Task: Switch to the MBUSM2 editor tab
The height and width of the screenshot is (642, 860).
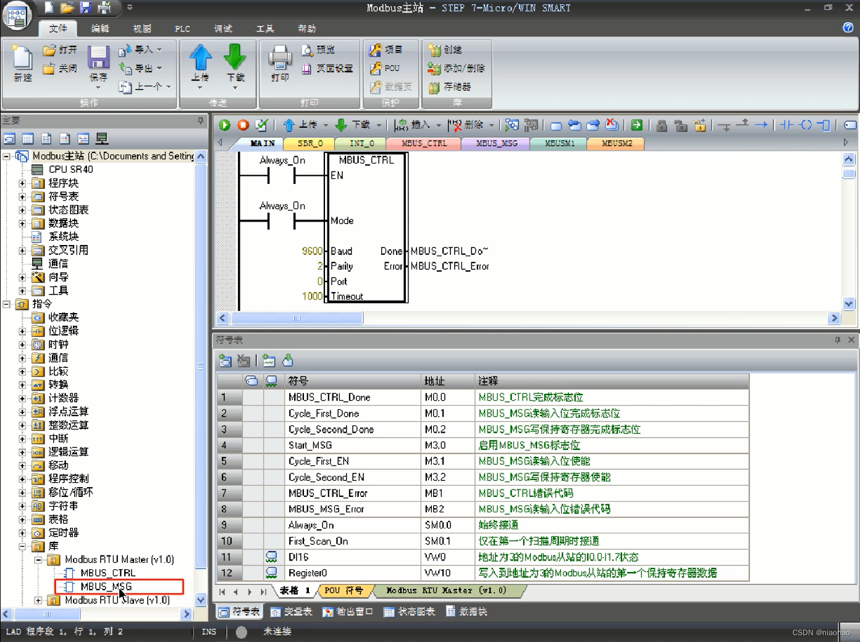Action: point(617,143)
